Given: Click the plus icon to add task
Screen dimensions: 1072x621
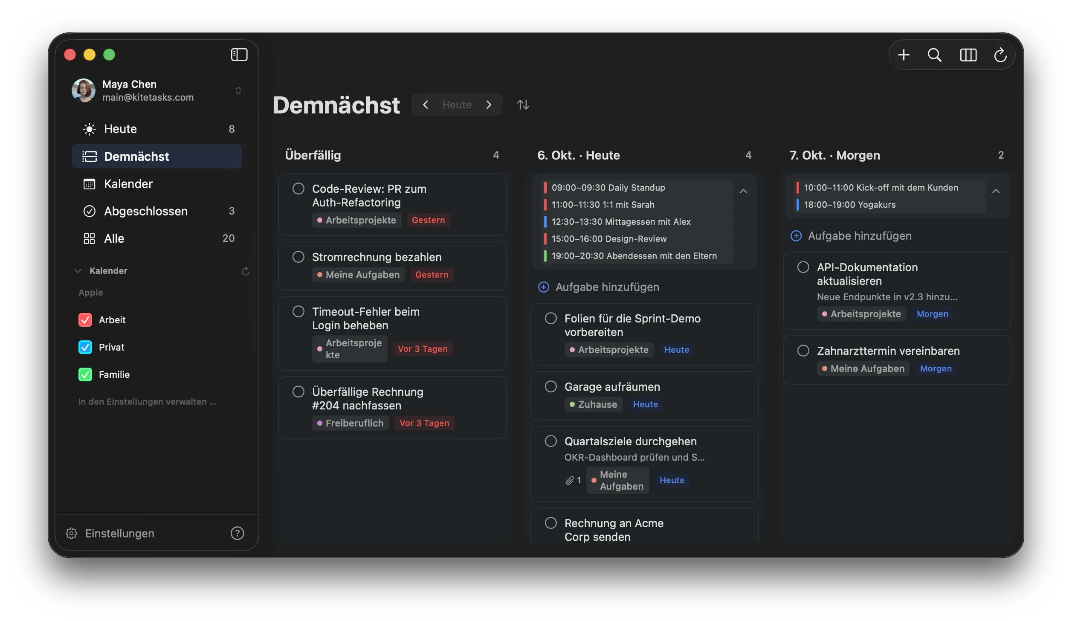Looking at the screenshot, I should [x=904, y=55].
